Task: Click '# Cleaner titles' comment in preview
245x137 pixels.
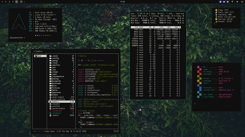Action: point(86,111)
